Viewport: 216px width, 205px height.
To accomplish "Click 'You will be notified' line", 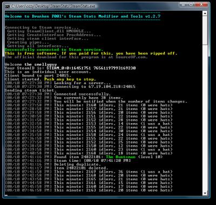I will pyautogui.click(x=96, y=101).
